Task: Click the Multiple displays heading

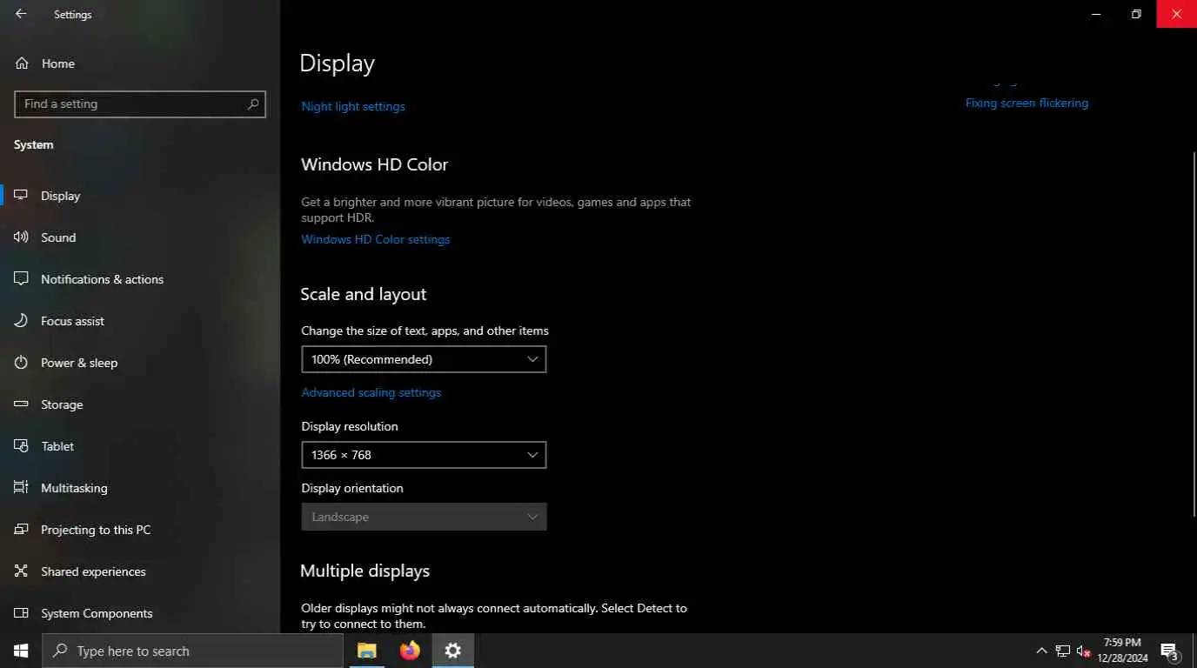Action: [x=365, y=571]
